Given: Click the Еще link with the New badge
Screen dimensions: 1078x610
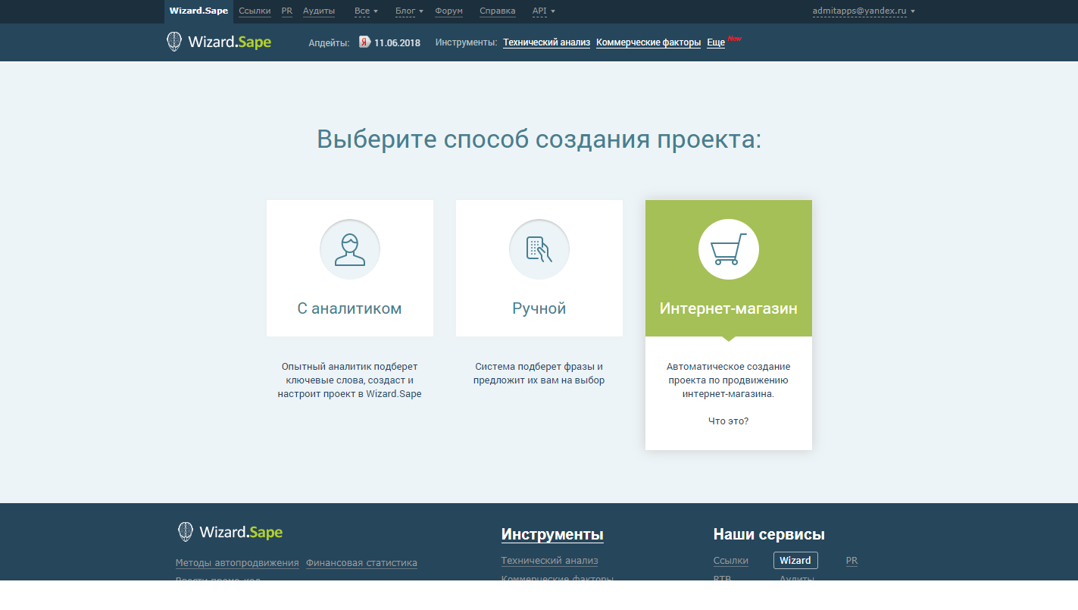Looking at the screenshot, I should point(715,42).
